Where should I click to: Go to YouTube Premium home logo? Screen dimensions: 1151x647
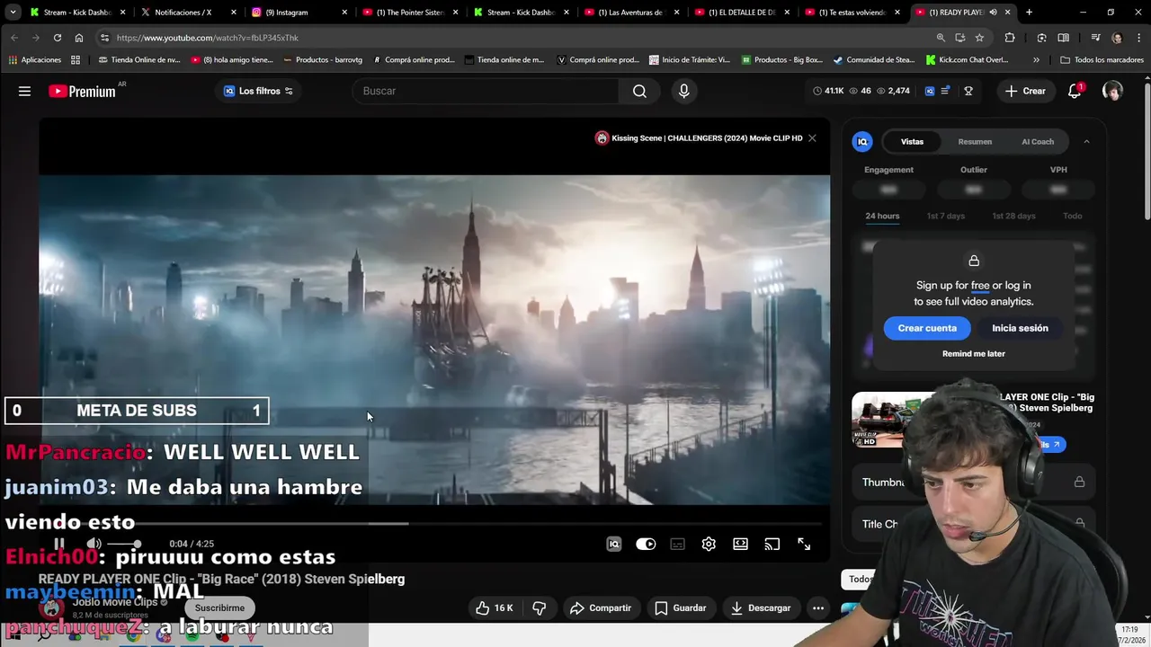tap(82, 91)
